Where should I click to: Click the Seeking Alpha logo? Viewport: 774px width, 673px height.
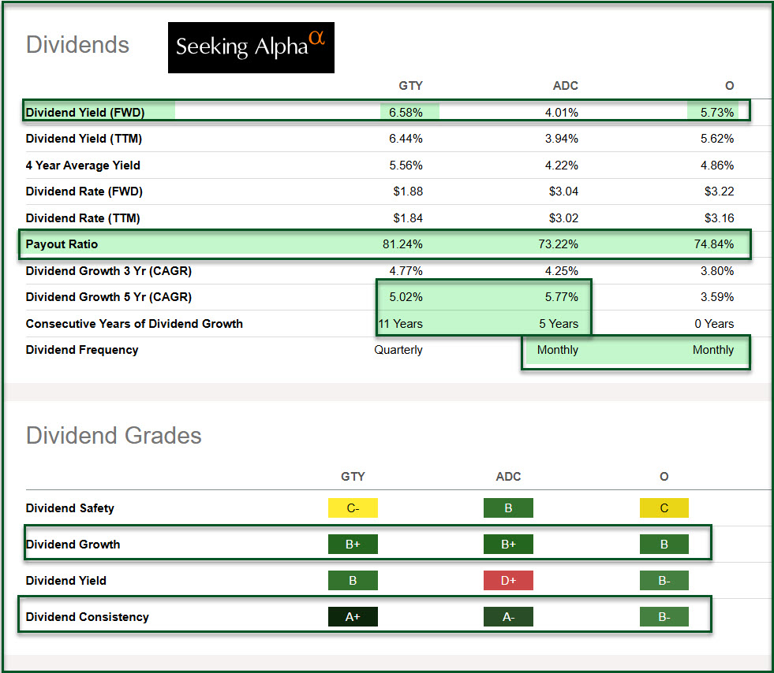point(251,47)
